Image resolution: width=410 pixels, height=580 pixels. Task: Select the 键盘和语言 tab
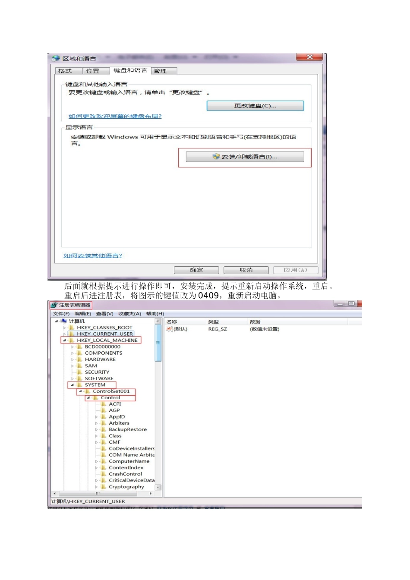pos(130,70)
